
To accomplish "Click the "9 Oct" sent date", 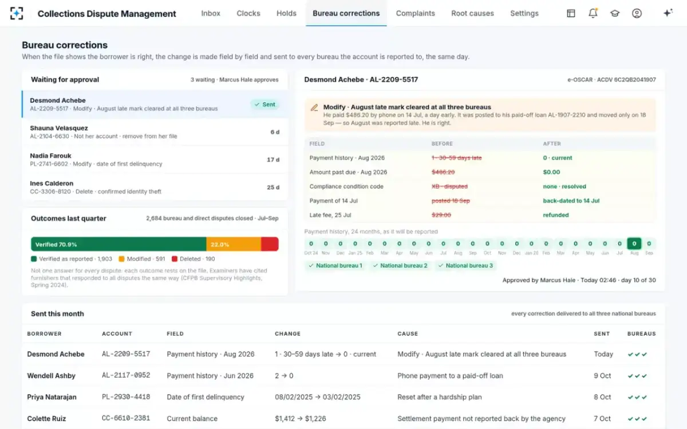I will pos(602,376).
